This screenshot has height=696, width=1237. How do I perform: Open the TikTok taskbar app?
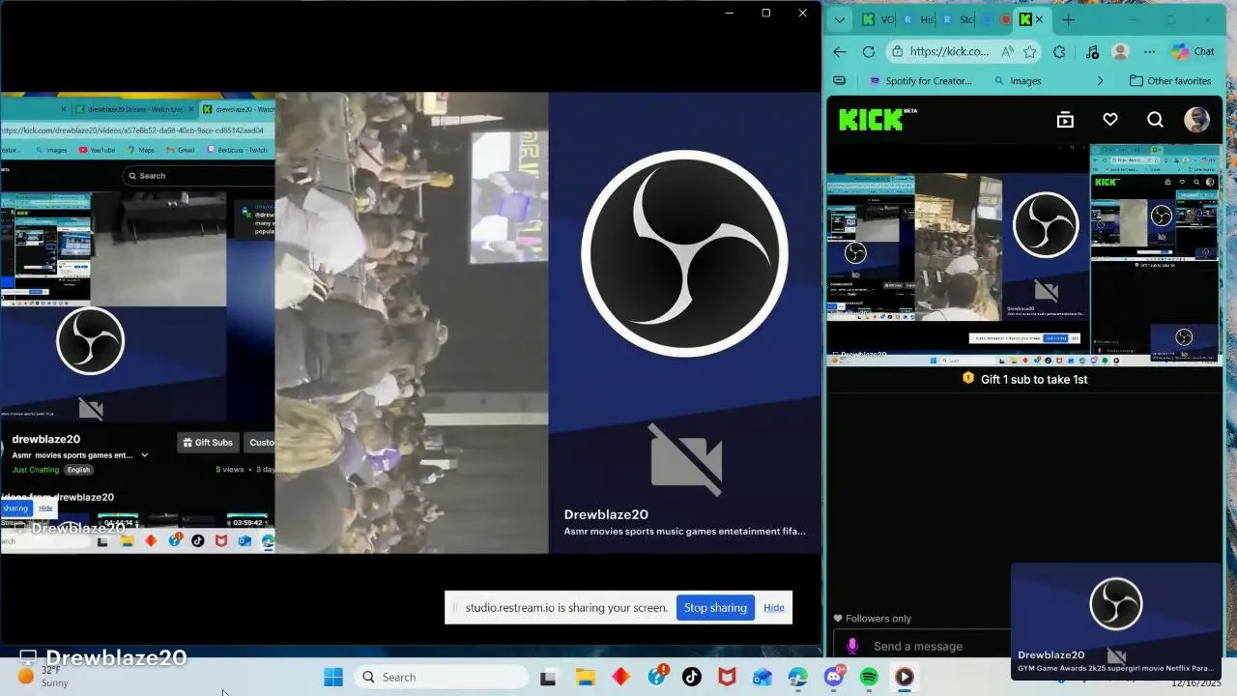pyautogui.click(x=692, y=677)
